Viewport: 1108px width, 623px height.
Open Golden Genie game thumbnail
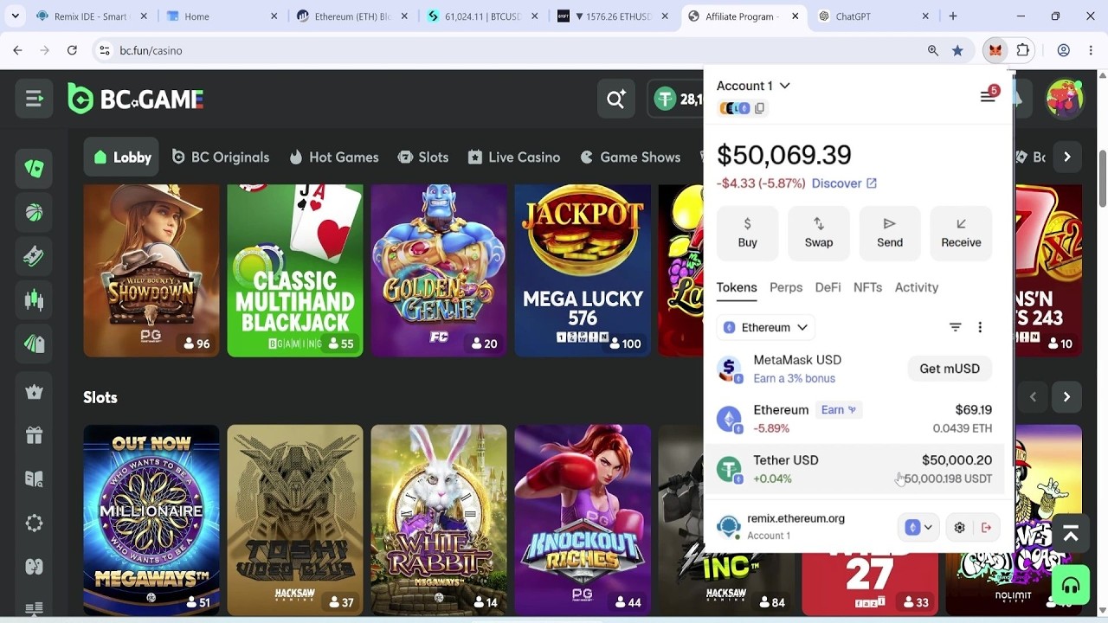click(x=439, y=270)
